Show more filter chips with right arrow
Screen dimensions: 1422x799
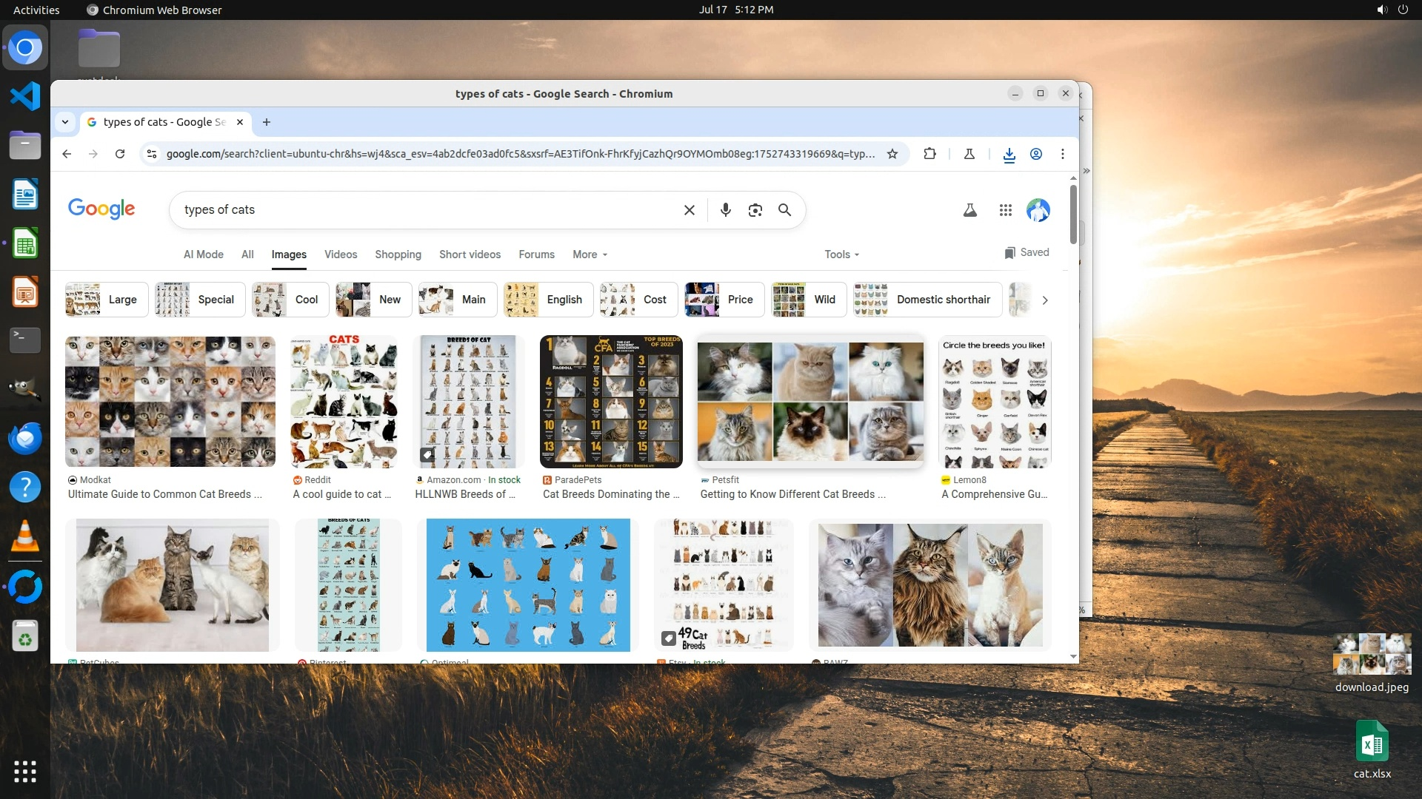pos(1045,300)
